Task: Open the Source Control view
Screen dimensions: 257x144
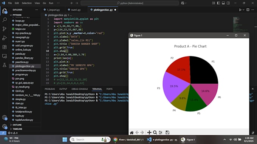Action: click(5, 29)
